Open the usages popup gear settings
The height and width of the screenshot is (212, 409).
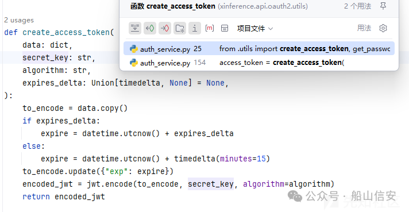pyautogui.click(x=383, y=28)
